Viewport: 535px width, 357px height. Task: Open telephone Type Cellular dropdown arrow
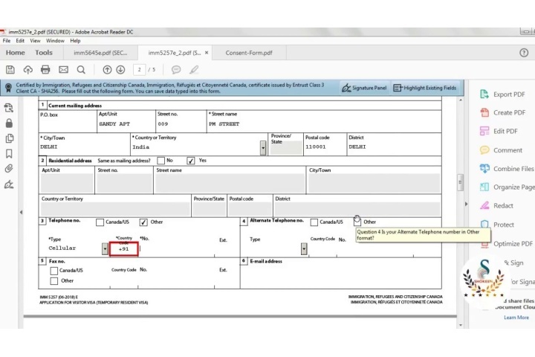click(105, 248)
